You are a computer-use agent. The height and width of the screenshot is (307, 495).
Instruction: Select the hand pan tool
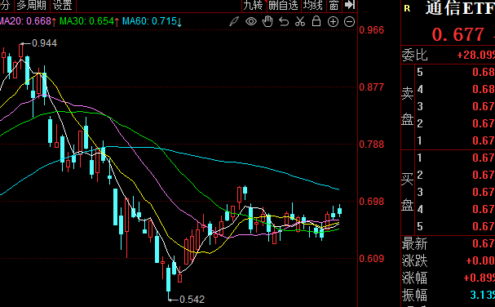pos(267,21)
